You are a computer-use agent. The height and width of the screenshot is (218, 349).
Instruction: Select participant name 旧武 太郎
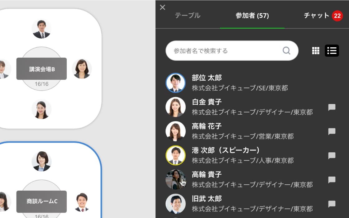(207, 199)
